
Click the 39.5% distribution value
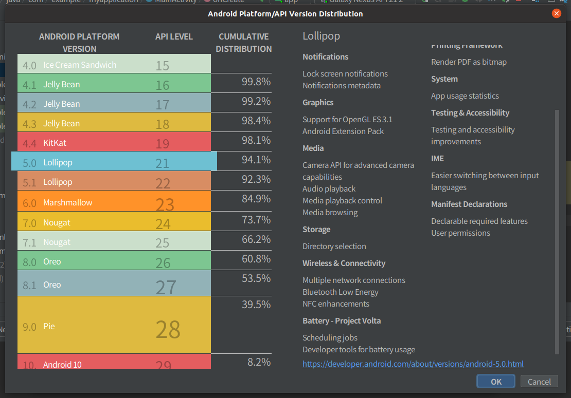(256, 305)
